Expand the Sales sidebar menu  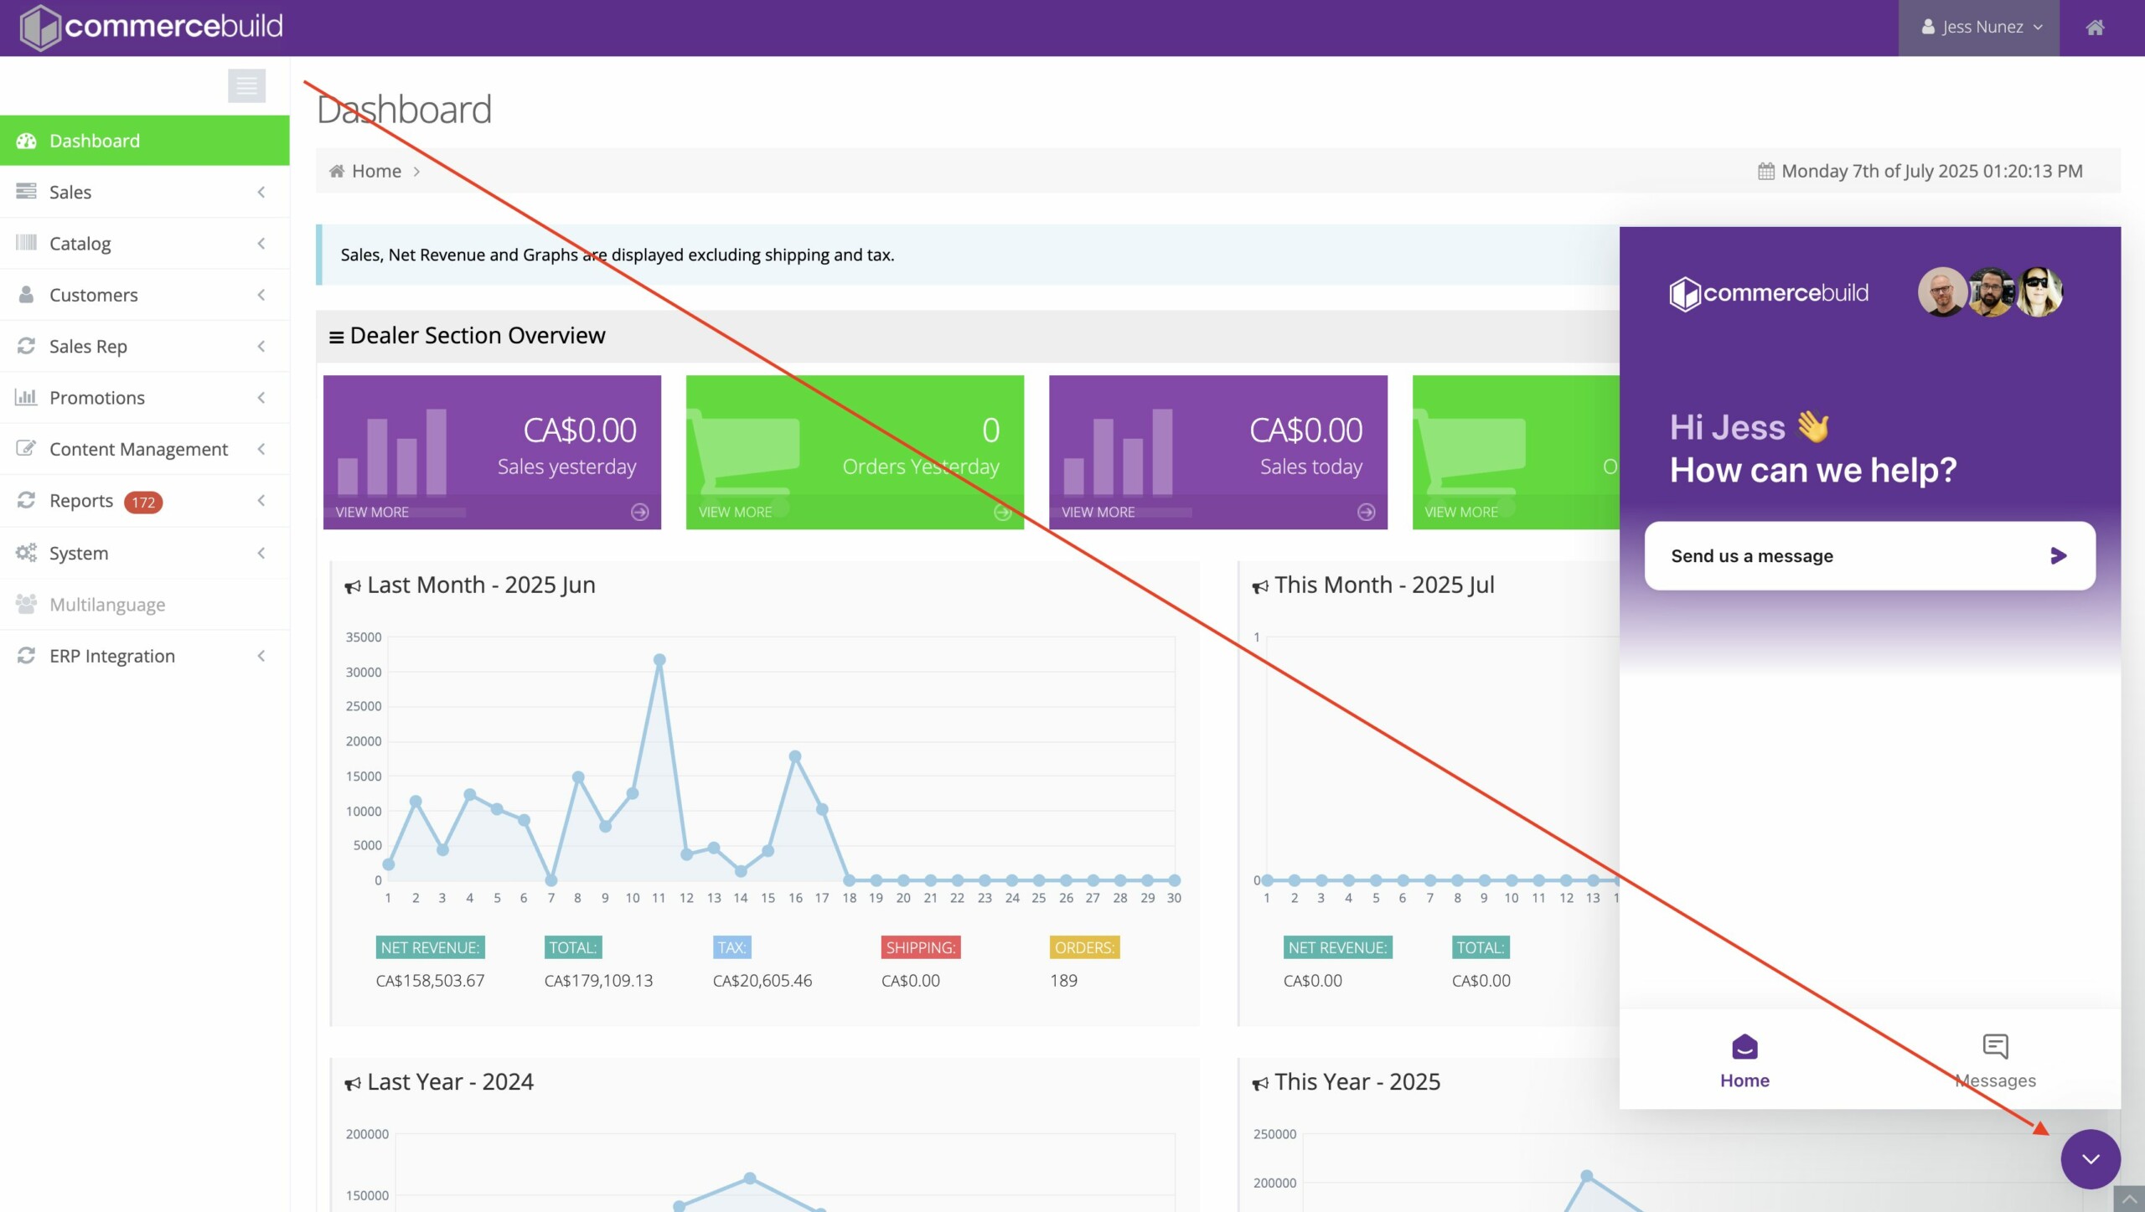pyautogui.click(x=70, y=192)
